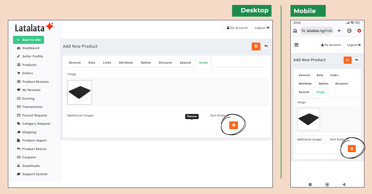Open Dashboard in desktop sidebar
Image resolution: width=372 pixels, height=194 pixels.
(x=28, y=48)
